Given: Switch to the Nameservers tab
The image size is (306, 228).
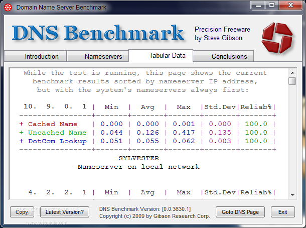Looking at the screenshot, I should (x=98, y=56).
